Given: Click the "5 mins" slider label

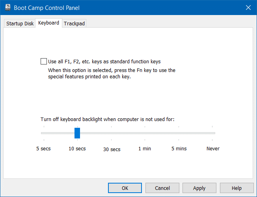Looking at the screenshot, I should 179,149.
